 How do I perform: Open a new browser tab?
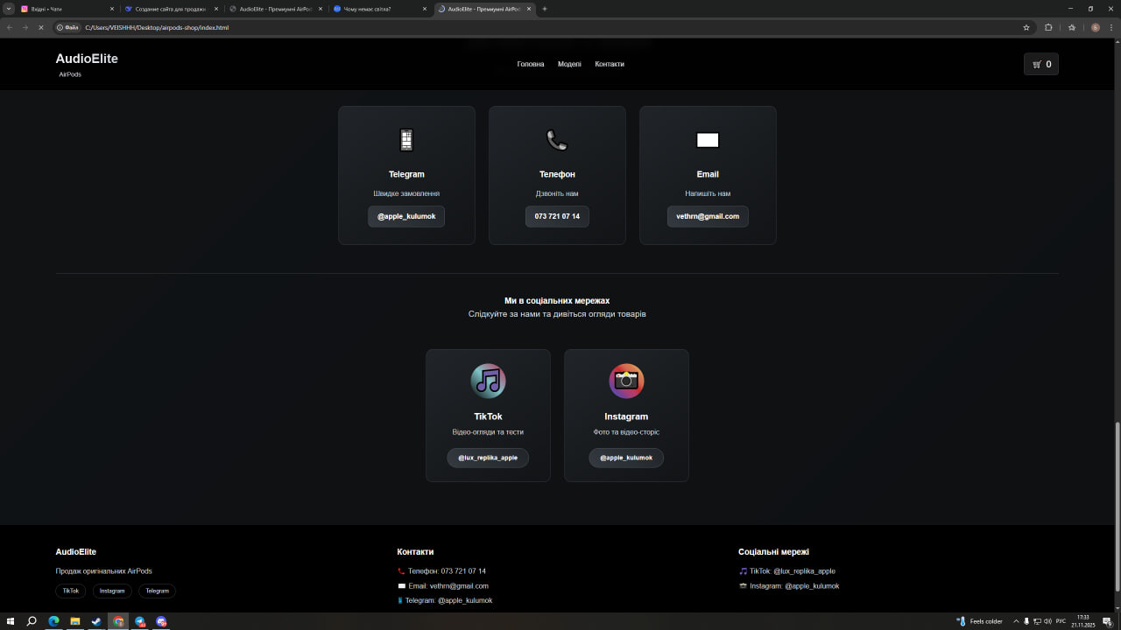tap(545, 9)
